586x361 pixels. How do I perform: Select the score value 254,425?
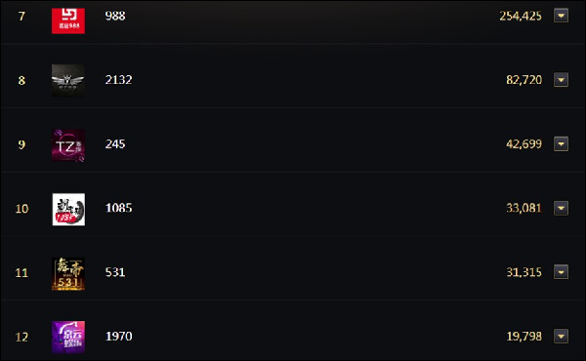point(521,16)
